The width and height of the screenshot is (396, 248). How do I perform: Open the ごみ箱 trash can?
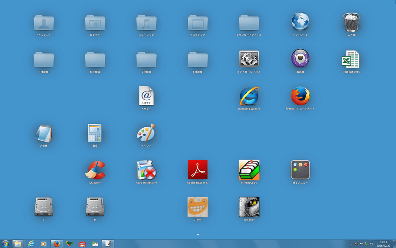click(x=352, y=22)
